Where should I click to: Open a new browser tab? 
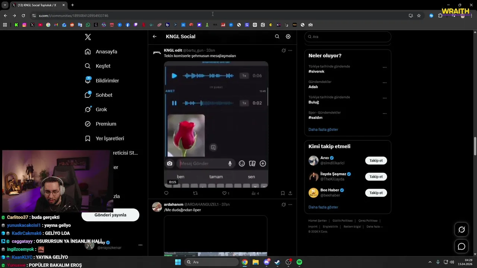(x=72, y=5)
